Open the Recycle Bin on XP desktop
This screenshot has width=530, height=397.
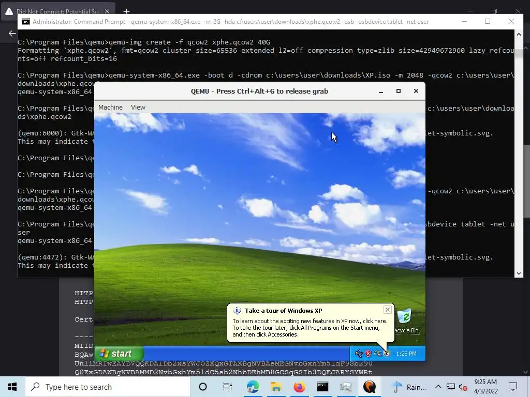coord(406,320)
